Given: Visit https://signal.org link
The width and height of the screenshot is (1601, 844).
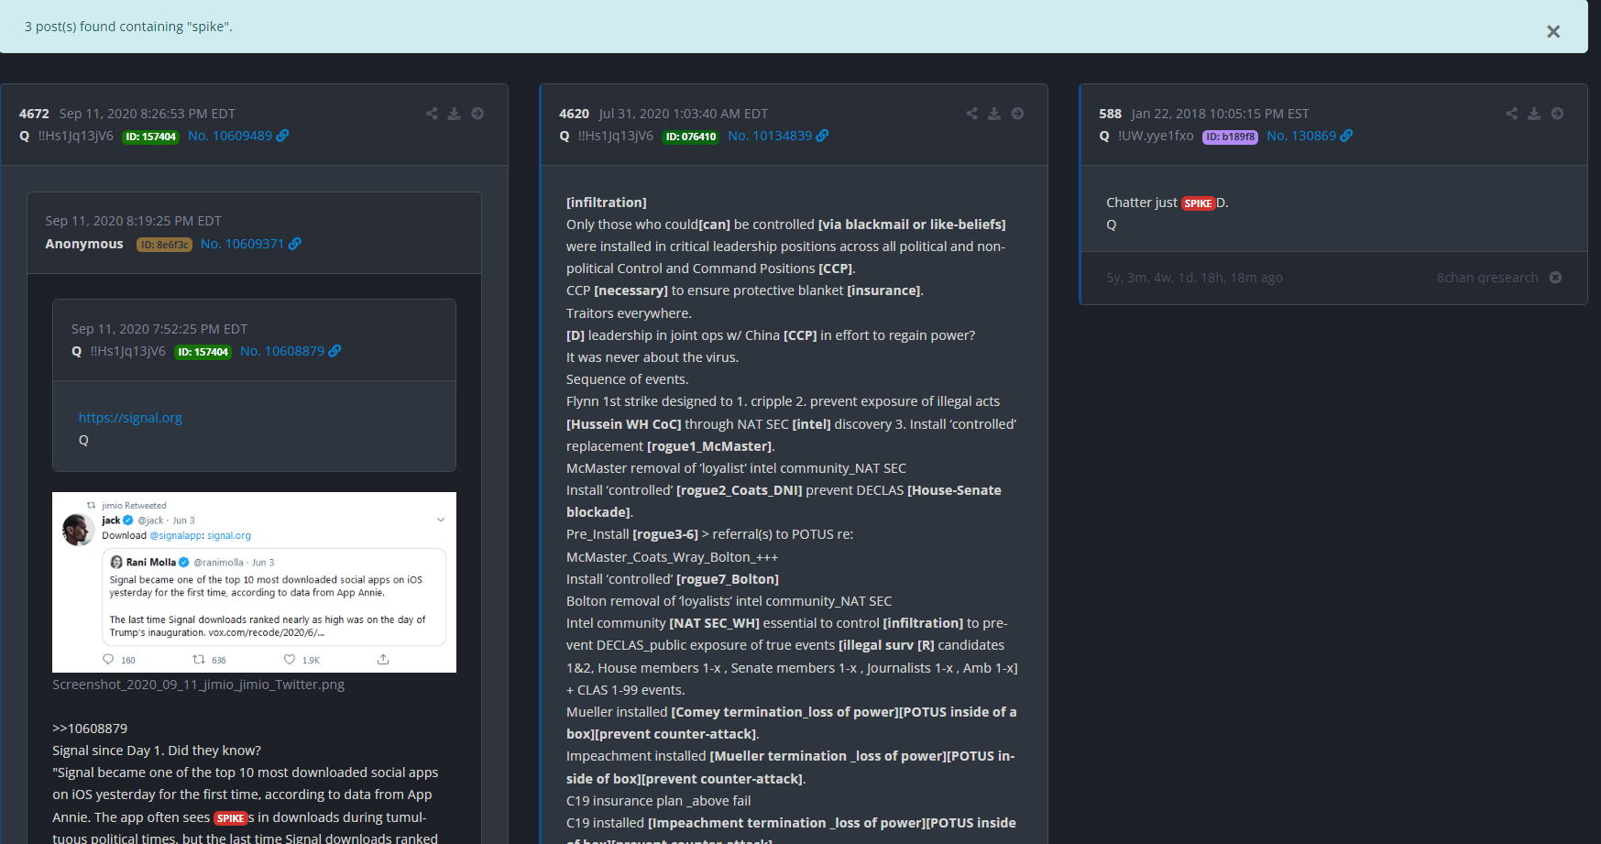Looking at the screenshot, I should [x=130, y=418].
